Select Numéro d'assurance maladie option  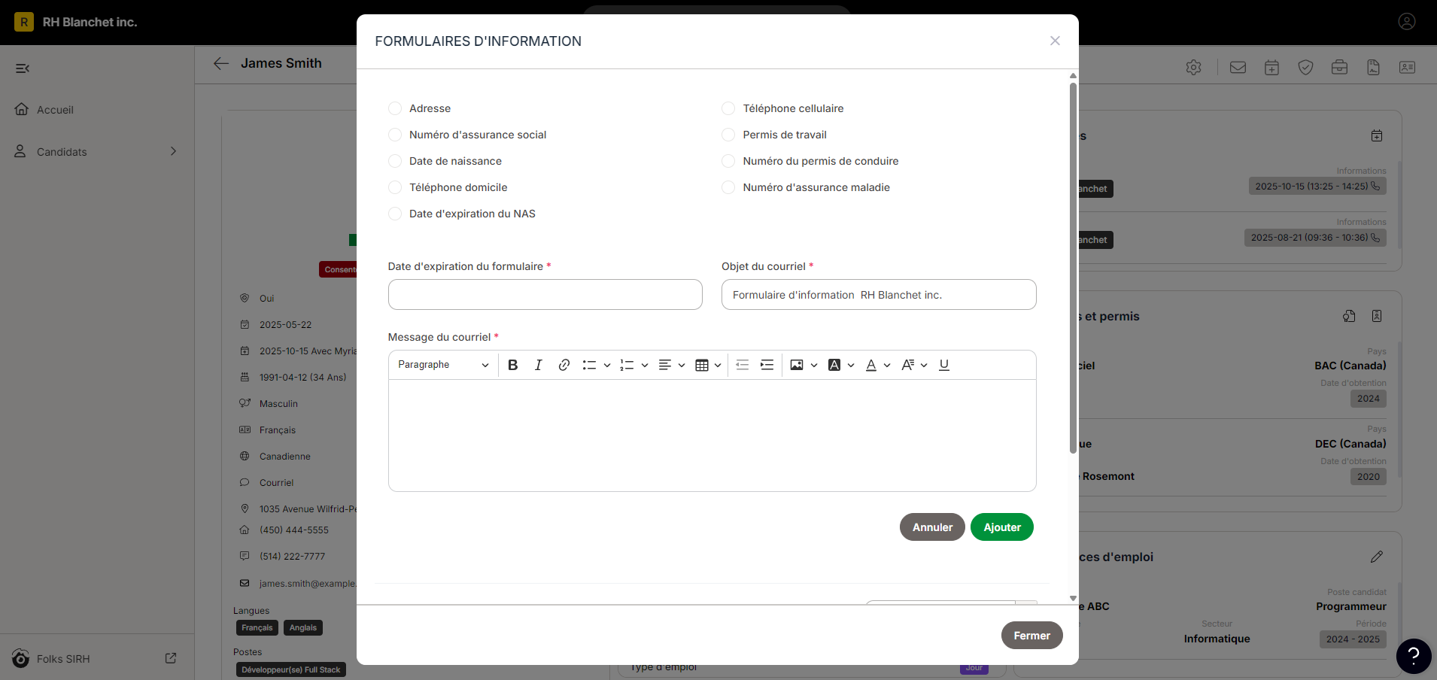(x=728, y=187)
